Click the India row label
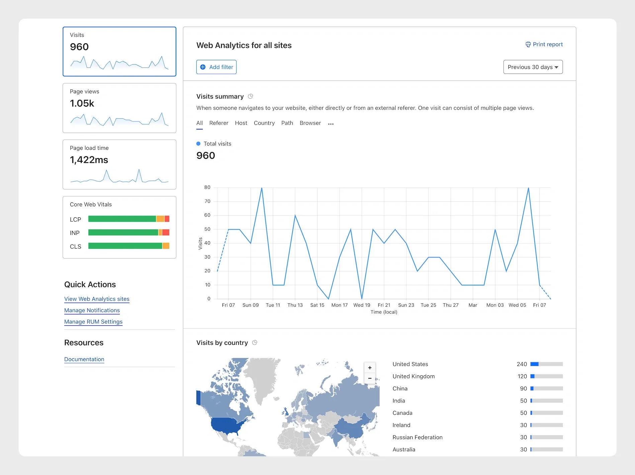 [399, 401]
